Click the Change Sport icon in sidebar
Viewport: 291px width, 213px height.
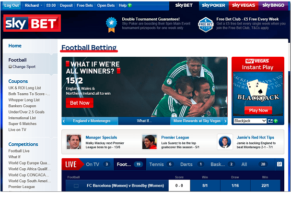coord(10,67)
